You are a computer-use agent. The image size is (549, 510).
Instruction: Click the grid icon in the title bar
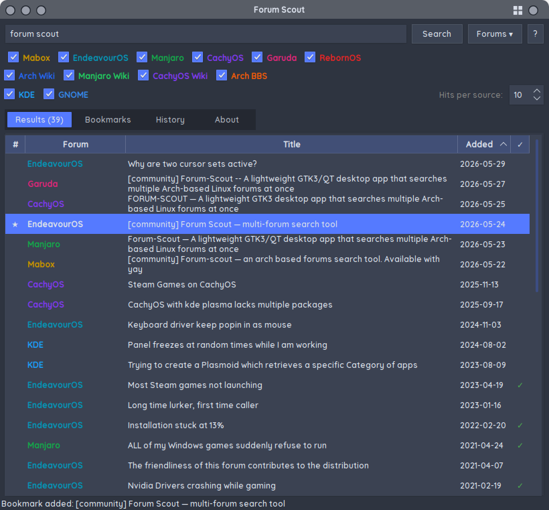pos(518,11)
